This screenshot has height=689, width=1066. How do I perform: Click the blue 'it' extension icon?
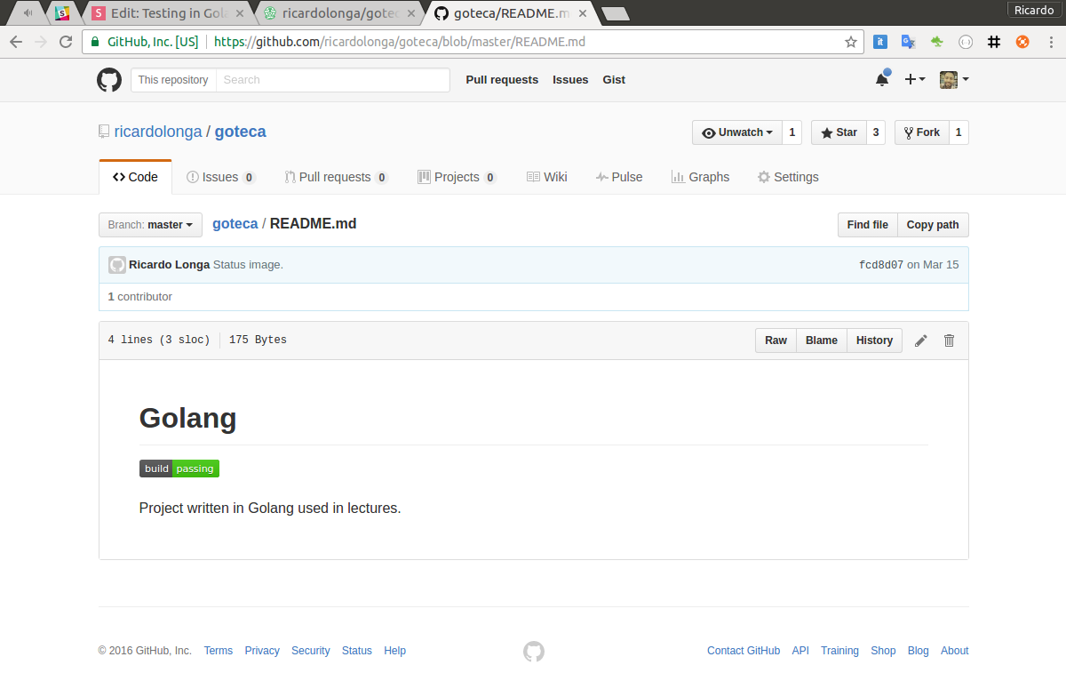pyautogui.click(x=879, y=42)
